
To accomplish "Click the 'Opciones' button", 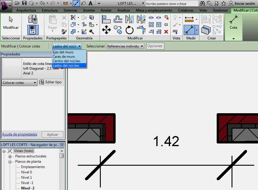I will point(155,46).
